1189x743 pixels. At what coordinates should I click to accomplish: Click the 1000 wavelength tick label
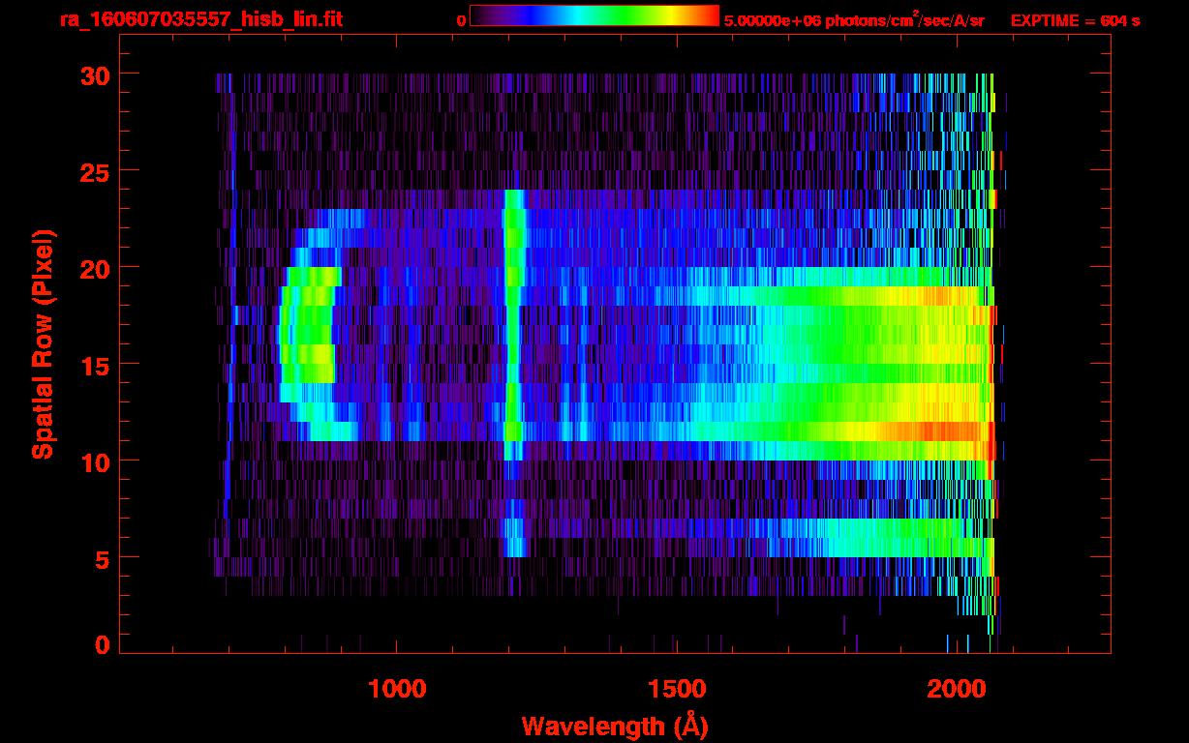coord(397,689)
